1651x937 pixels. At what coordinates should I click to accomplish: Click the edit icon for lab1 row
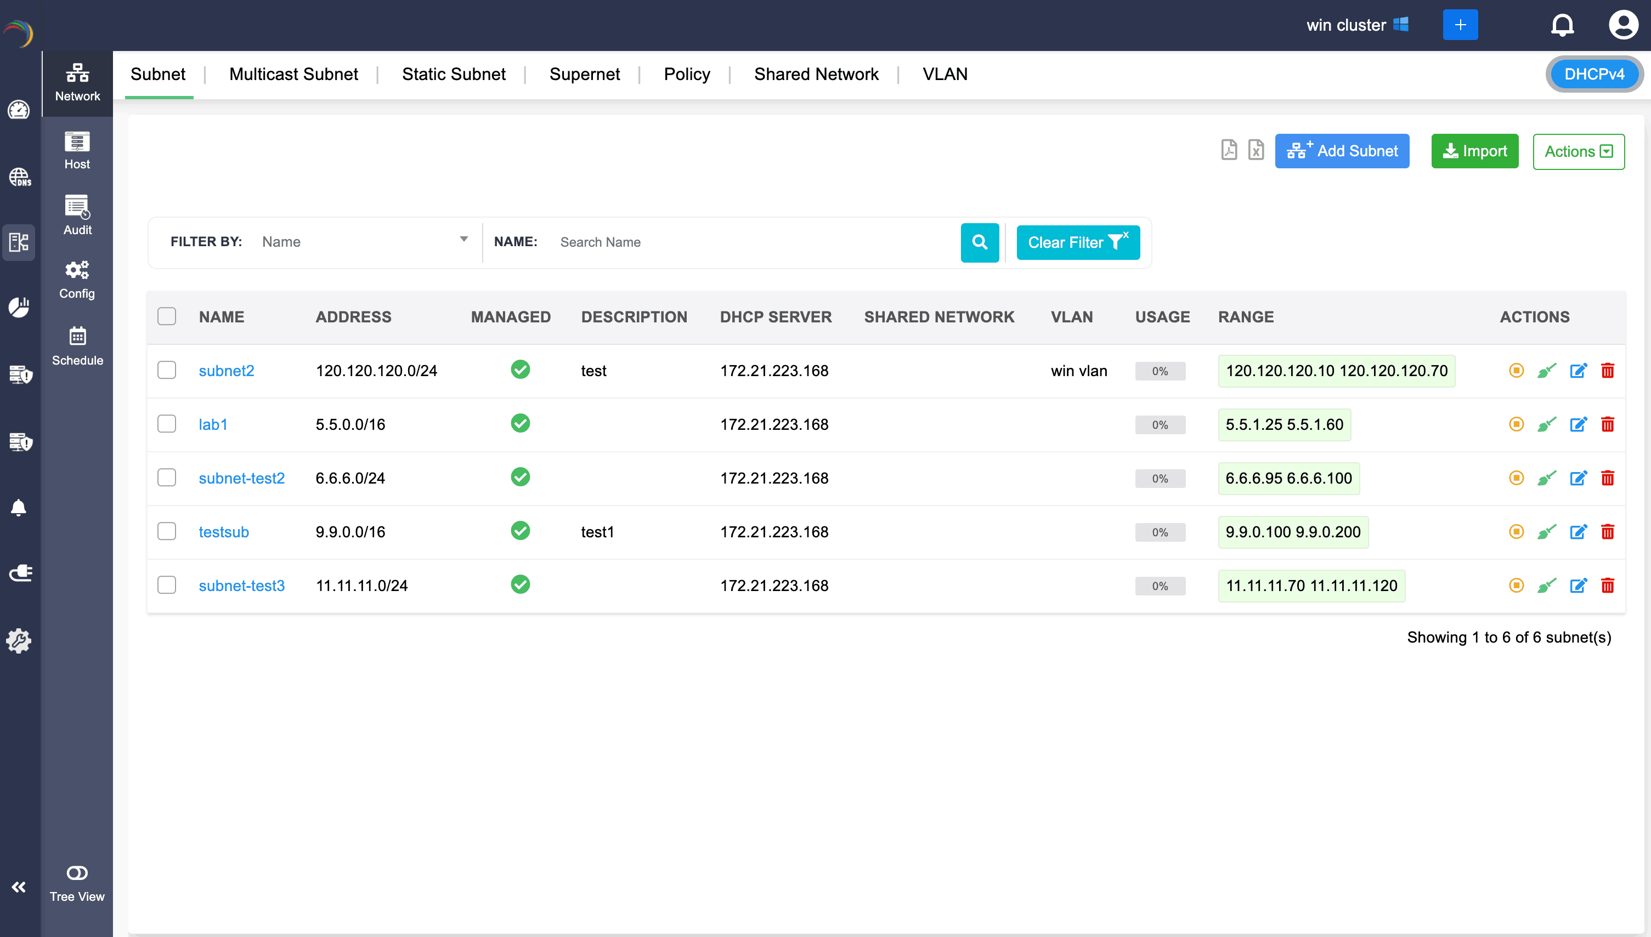point(1578,425)
